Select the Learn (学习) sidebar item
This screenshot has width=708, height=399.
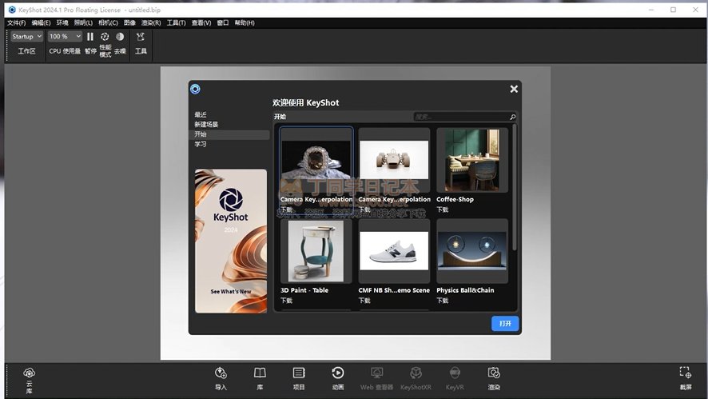(x=201, y=145)
